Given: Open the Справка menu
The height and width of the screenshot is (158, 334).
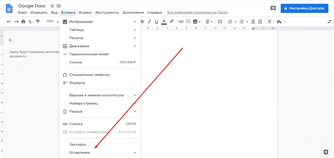Looking at the screenshot, I should point(155,12).
